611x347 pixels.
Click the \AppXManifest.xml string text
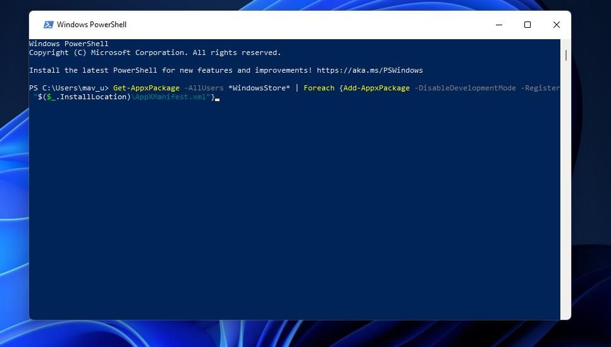click(168, 97)
